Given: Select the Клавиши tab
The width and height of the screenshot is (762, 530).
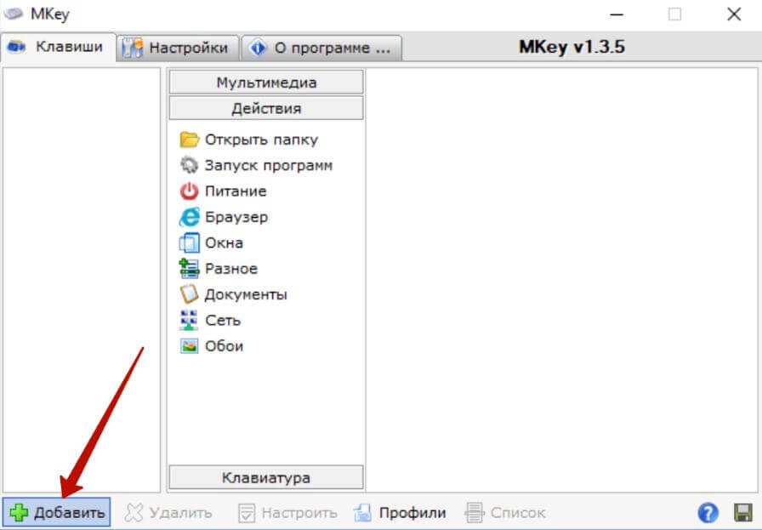Looking at the screenshot, I should tap(58, 48).
